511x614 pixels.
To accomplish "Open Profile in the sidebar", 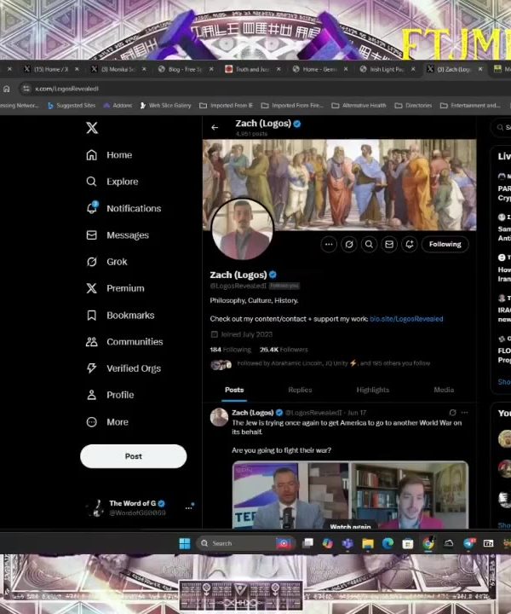I will pyautogui.click(x=110, y=395).
